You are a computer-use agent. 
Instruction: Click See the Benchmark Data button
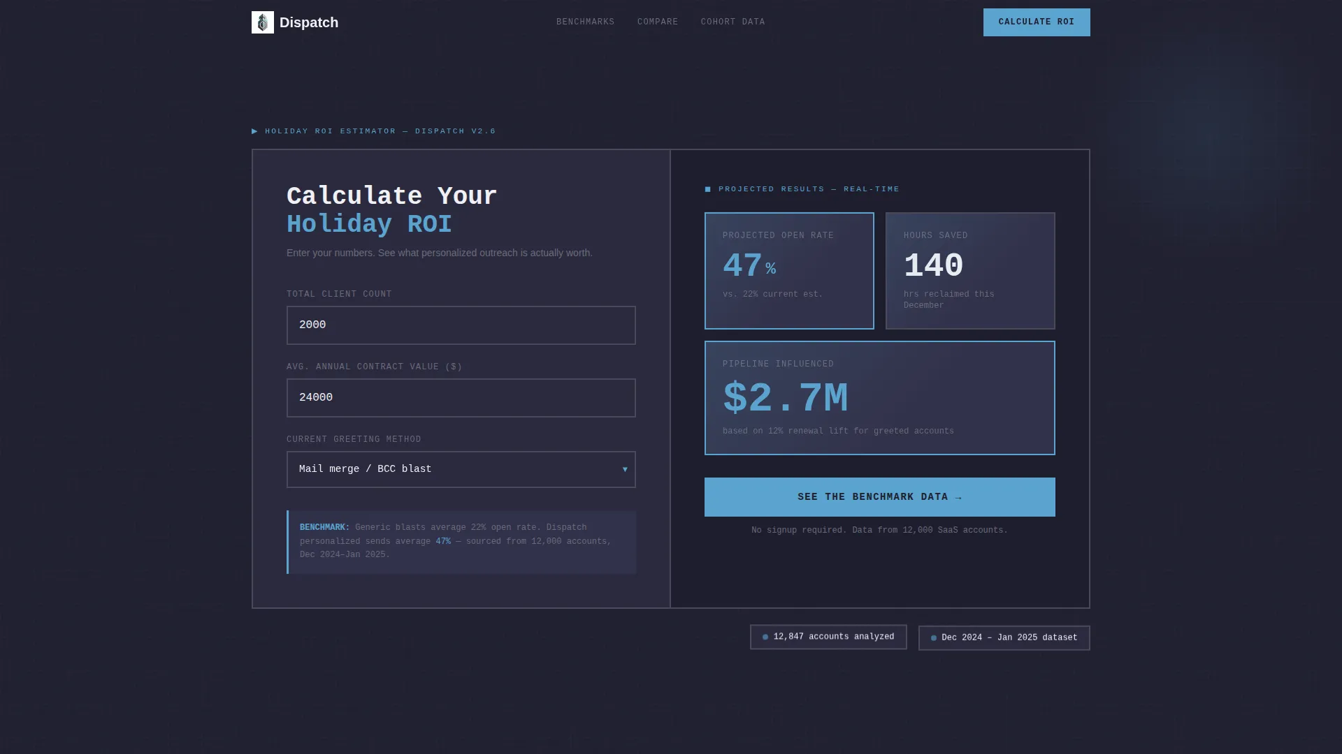coord(880,497)
